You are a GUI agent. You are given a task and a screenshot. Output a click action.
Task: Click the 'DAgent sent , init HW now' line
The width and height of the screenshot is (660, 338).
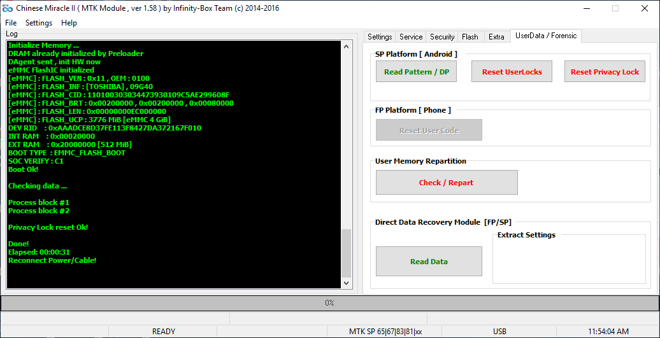click(54, 62)
